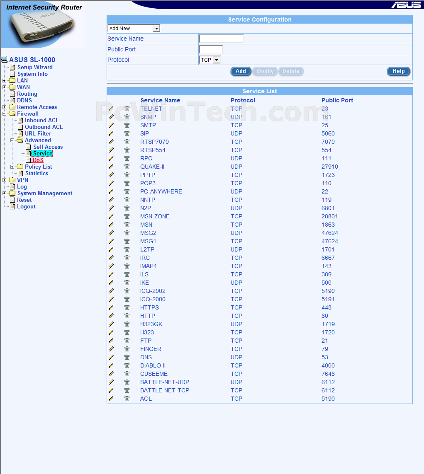Edit MSG2 service via pencil icon
Screen dimensions: 424x474
pos(111,233)
